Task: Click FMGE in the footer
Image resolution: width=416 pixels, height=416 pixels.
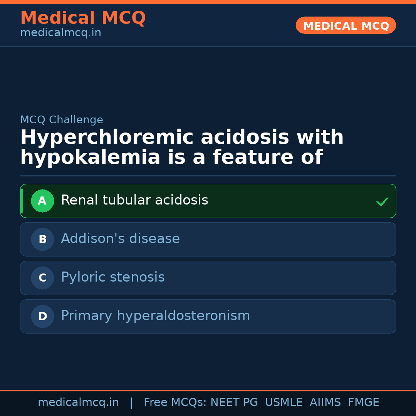Action: (x=363, y=403)
